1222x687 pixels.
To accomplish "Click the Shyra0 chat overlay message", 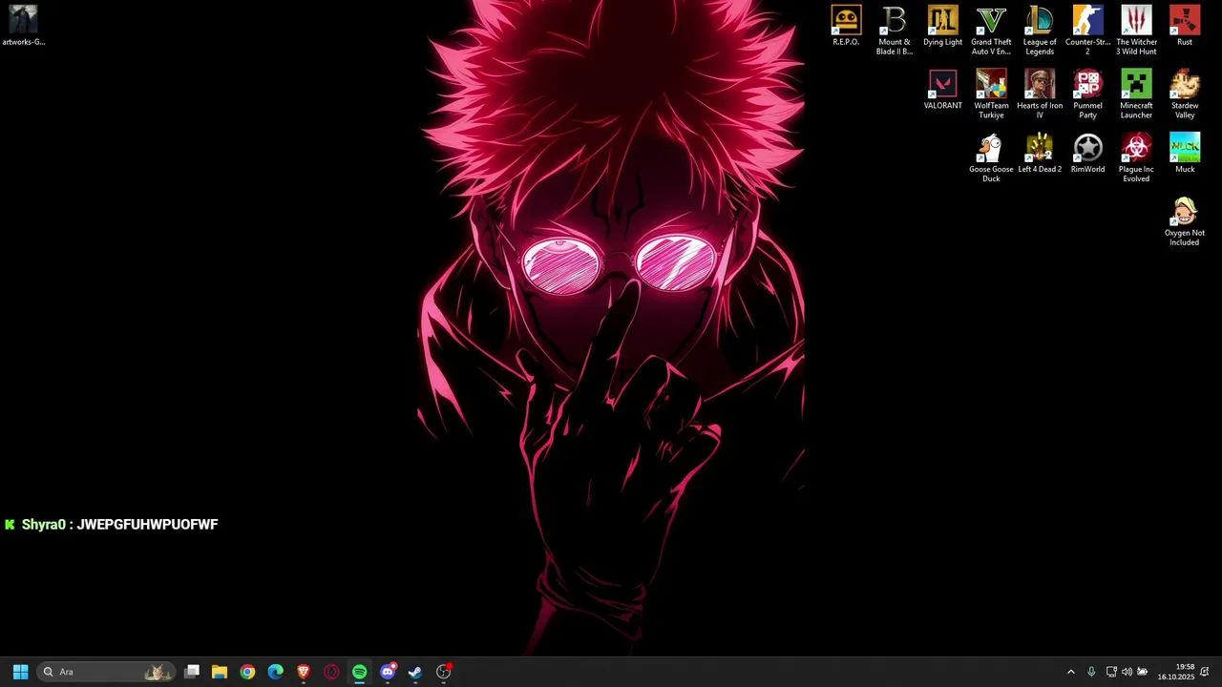I will (112, 525).
